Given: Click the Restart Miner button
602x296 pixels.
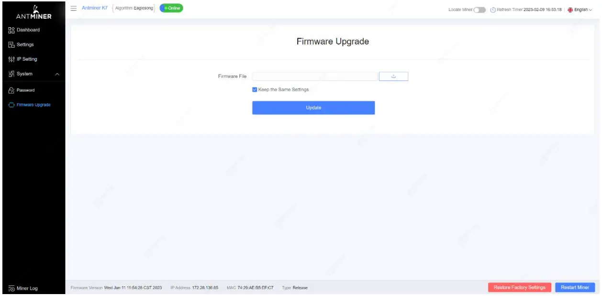Looking at the screenshot, I should [575, 287].
